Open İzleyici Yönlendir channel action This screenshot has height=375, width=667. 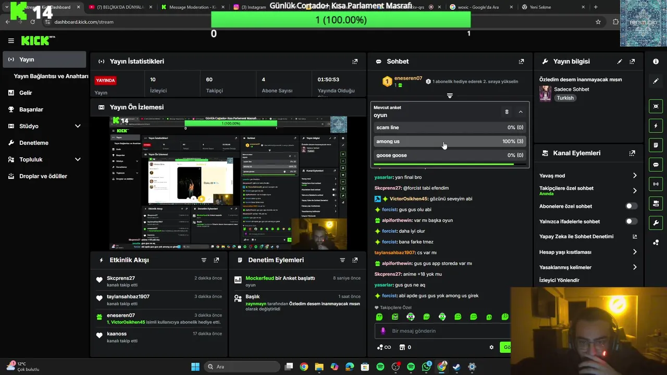[x=559, y=280]
